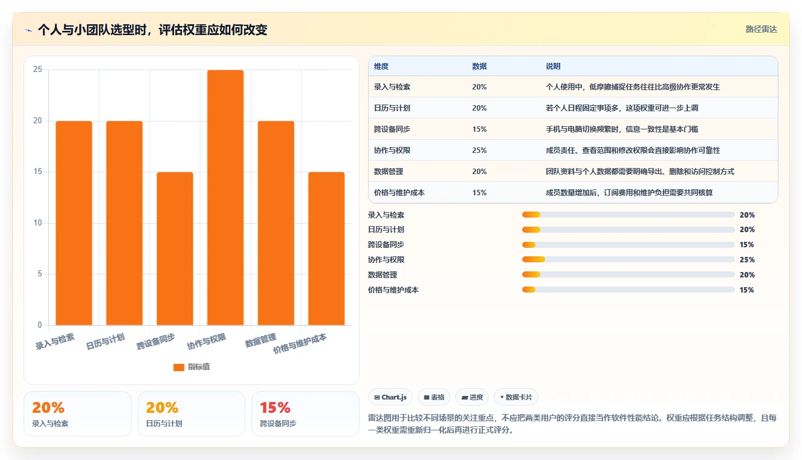This screenshot has width=802, height=460.
Task: Click the 日历与计划 bar in chart
Action: (x=125, y=223)
